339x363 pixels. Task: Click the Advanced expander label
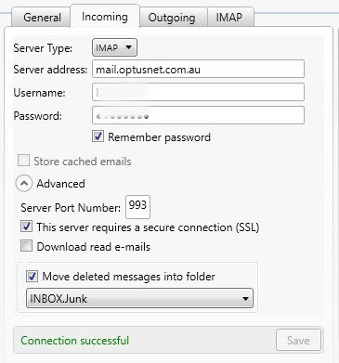click(60, 184)
